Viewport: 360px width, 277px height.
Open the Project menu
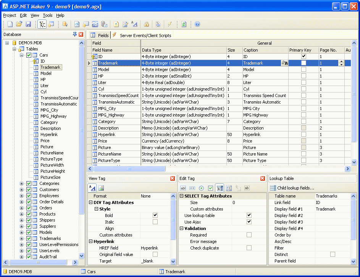(x=10, y=15)
